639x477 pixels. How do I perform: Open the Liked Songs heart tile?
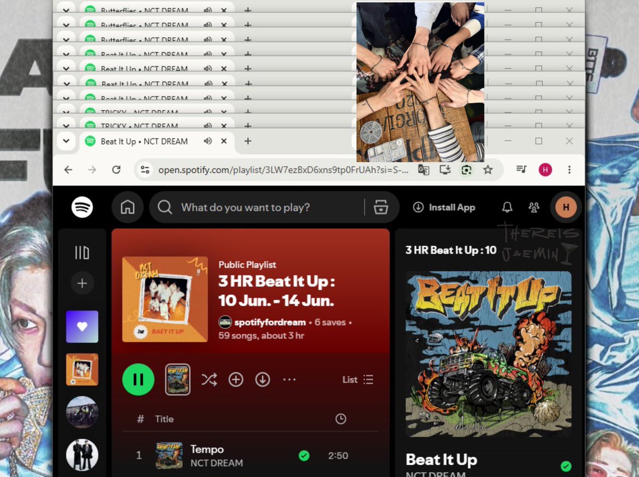(82, 327)
